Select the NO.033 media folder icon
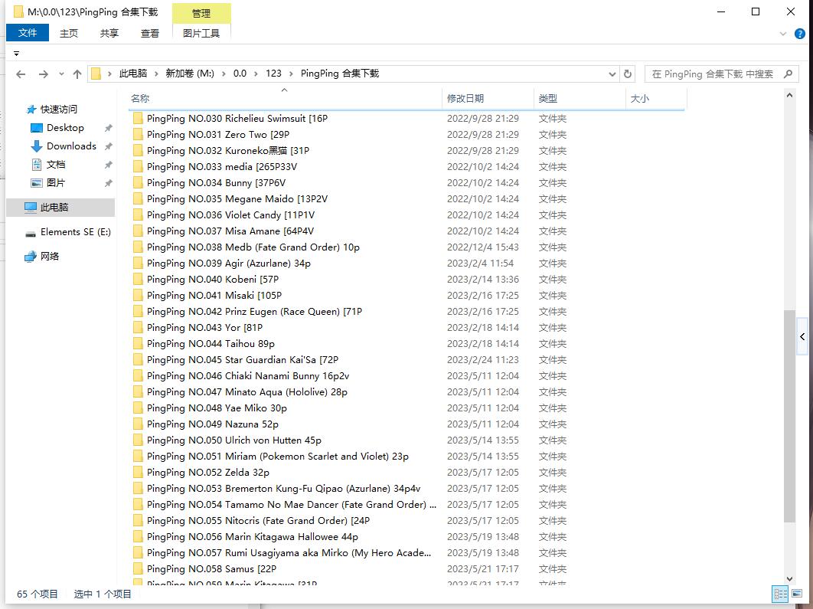 [x=137, y=166]
